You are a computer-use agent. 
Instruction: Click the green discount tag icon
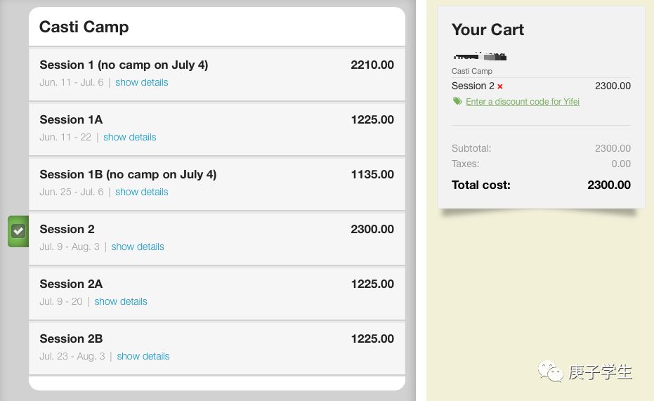point(457,101)
